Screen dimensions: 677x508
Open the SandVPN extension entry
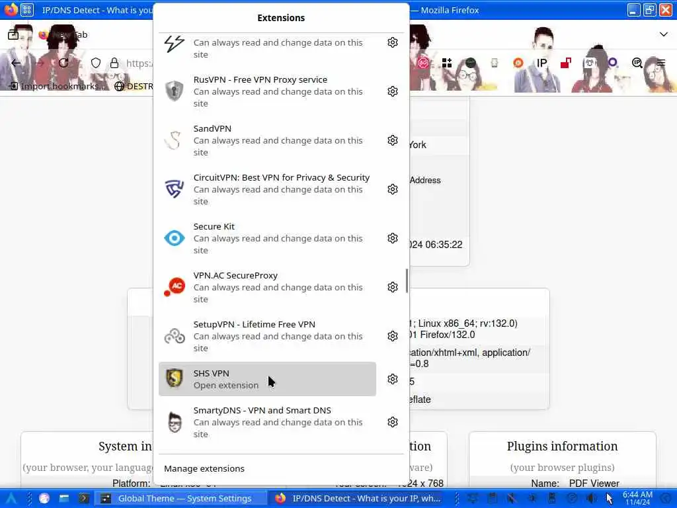(267, 140)
